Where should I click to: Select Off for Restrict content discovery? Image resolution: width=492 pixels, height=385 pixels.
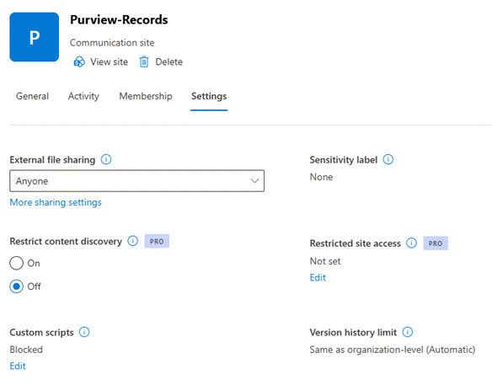tap(16, 286)
